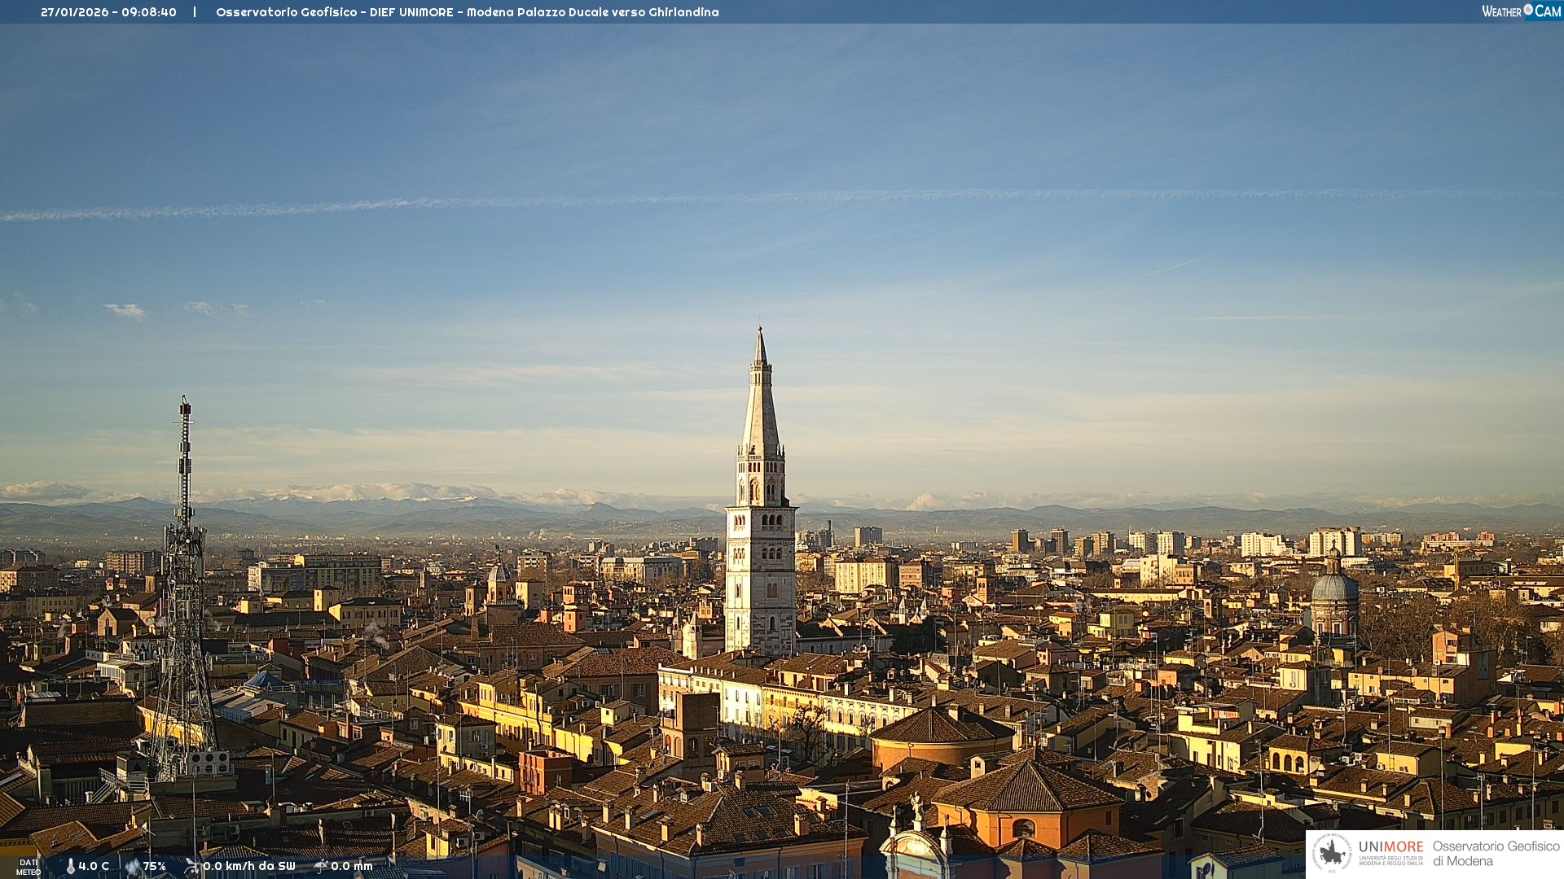Click the thermometer temperature icon
The width and height of the screenshot is (1564, 879).
[x=71, y=866]
